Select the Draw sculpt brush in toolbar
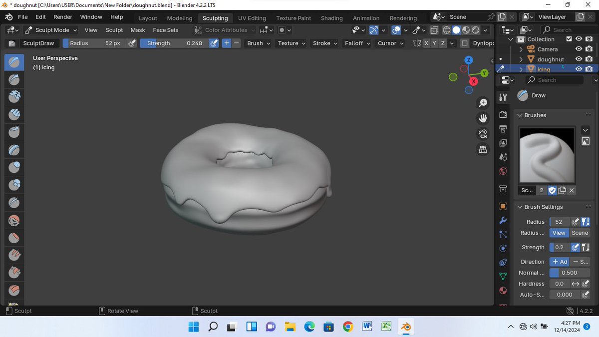599x337 pixels. pyautogui.click(x=14, y=62)
